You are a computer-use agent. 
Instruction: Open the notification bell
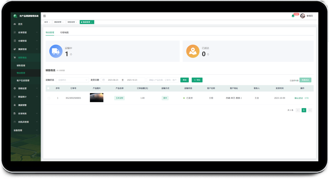(293, 16)
